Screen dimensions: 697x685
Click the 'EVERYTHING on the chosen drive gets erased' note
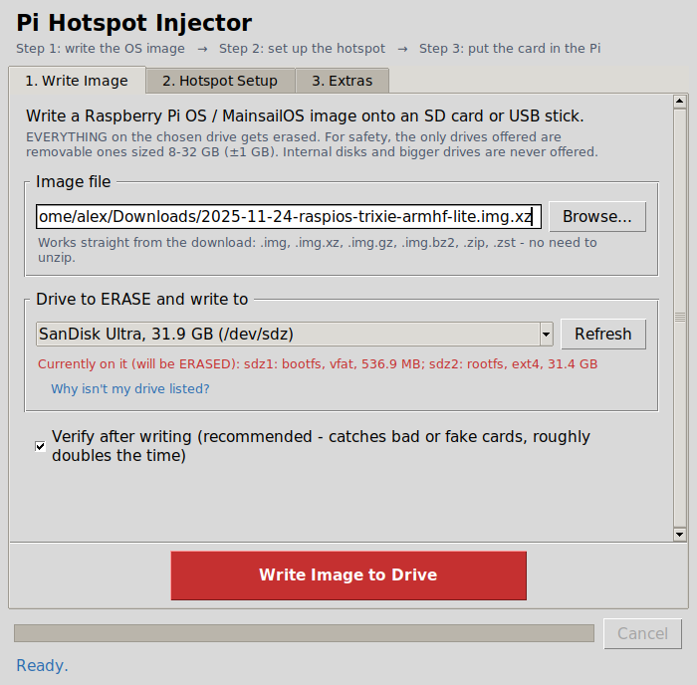pos(312,144)
